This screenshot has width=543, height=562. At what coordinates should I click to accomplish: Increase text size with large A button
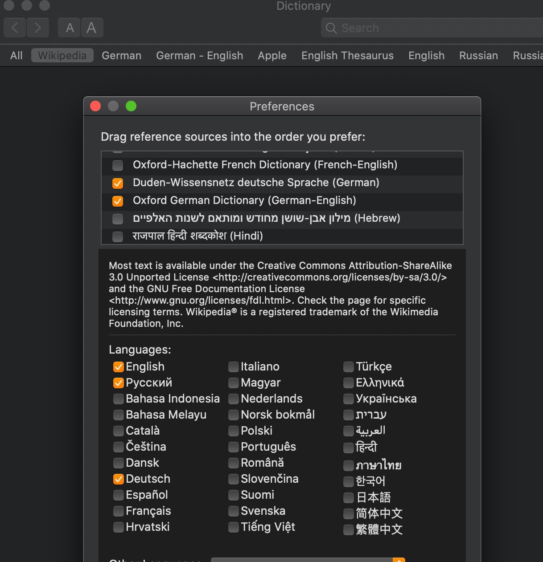click(x=92, y=28)
